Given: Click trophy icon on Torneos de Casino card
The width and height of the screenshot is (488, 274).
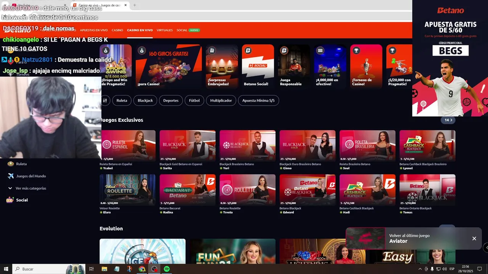Looking at the screenshot, I should (x=356, y=51).
